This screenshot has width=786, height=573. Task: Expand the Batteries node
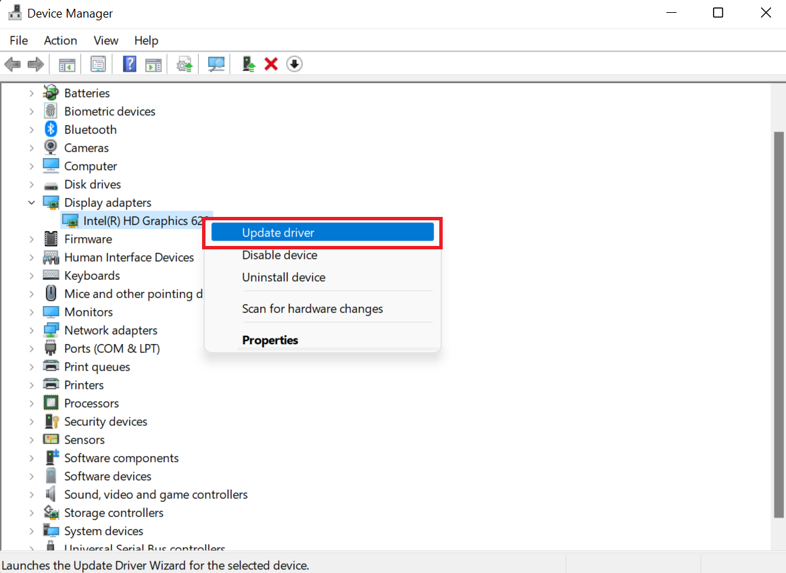[32, 93]
